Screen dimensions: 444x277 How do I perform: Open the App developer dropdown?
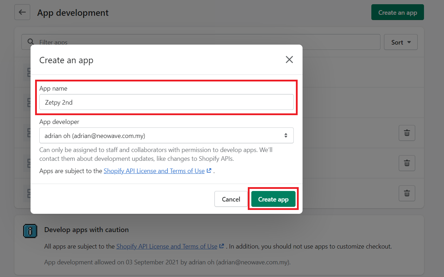coord(166,135)
